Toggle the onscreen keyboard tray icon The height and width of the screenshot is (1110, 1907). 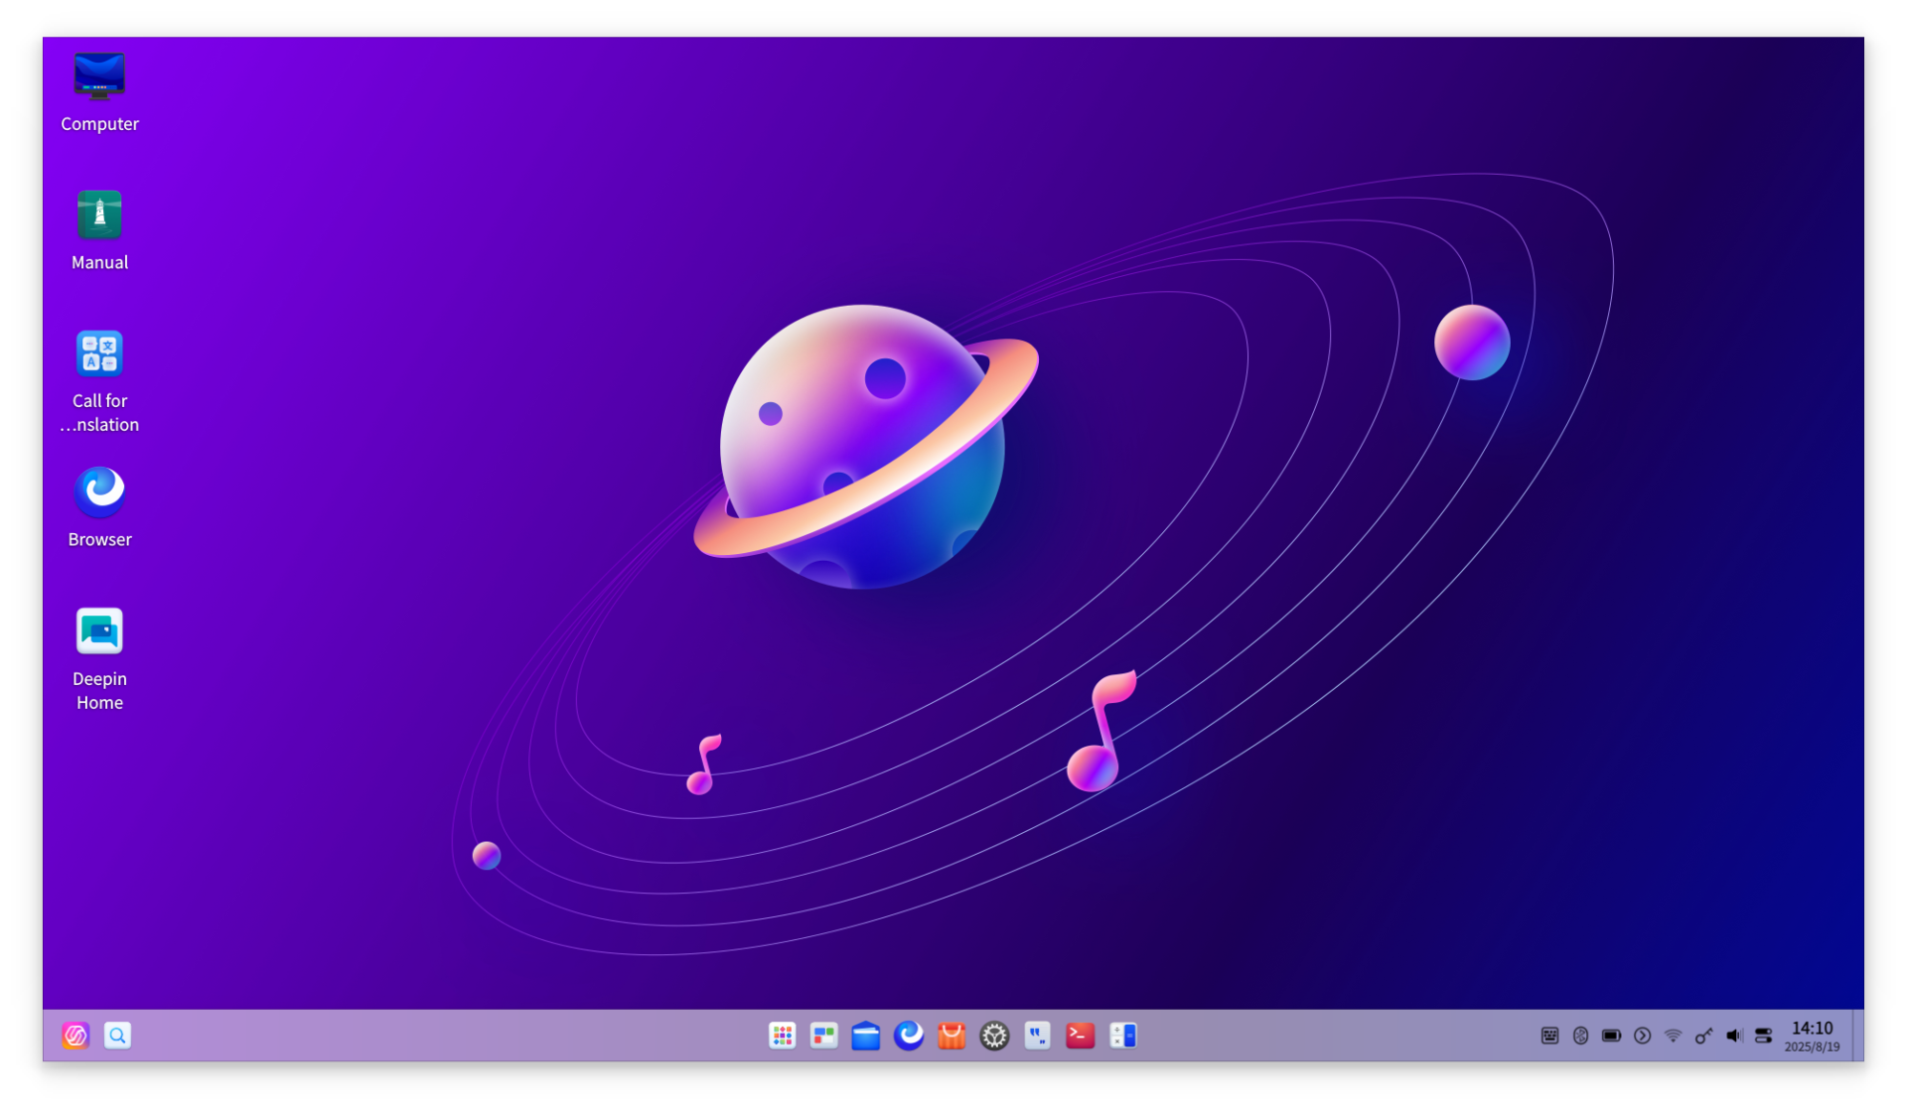coord(1549,1035)
